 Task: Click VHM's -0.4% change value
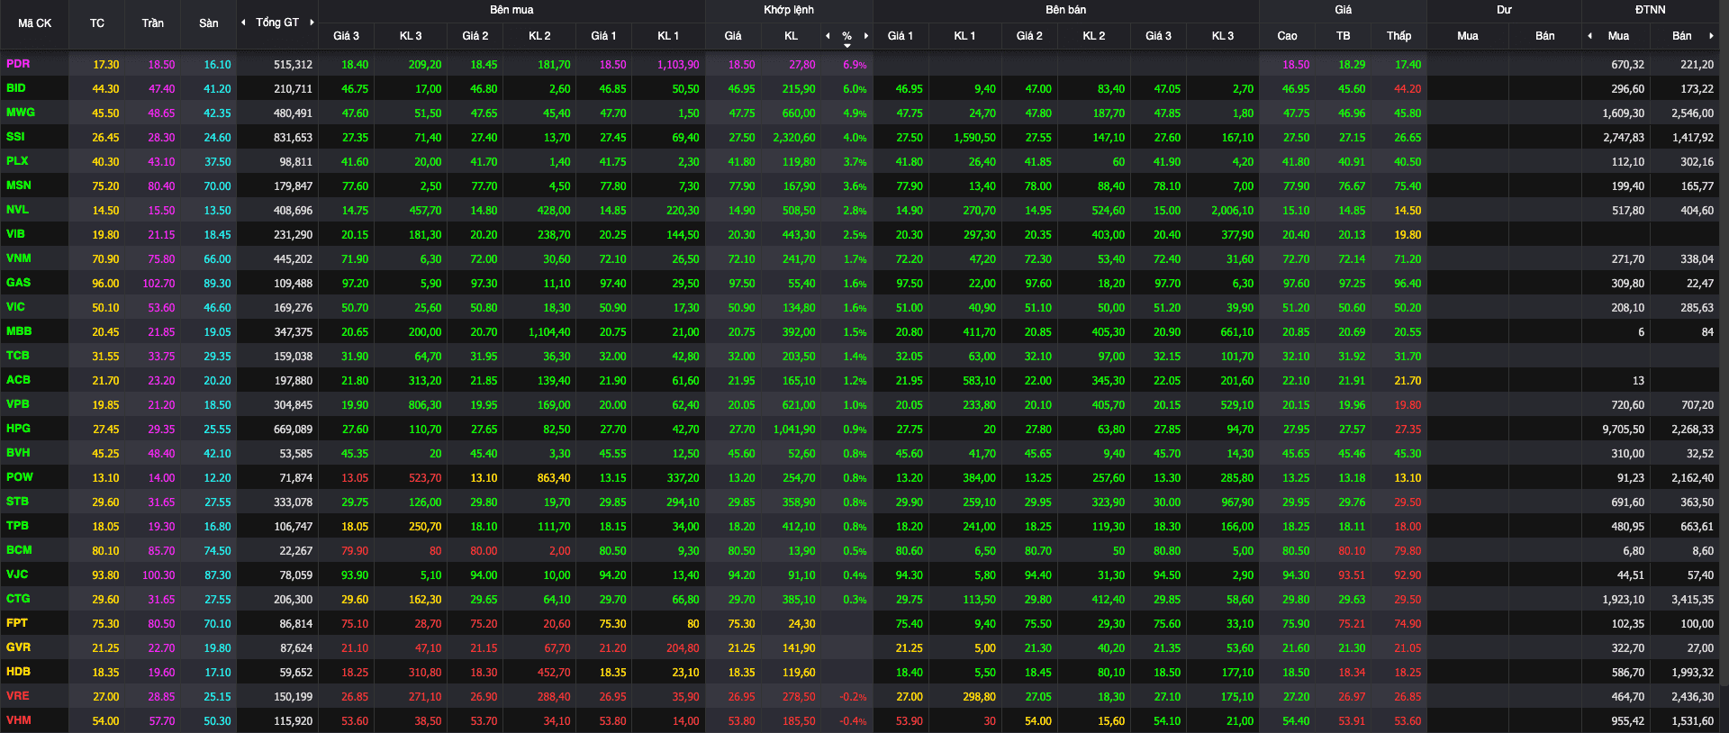point(853,721)
